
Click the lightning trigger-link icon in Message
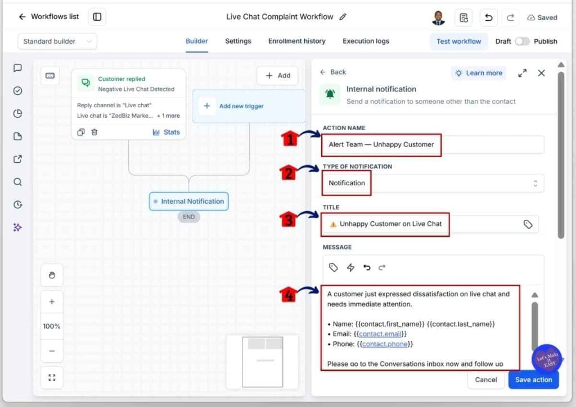pos(350,267)
